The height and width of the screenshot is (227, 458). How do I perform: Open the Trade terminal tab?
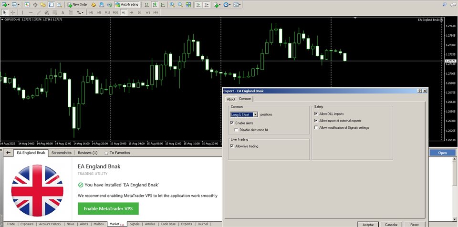click(11, 224)
